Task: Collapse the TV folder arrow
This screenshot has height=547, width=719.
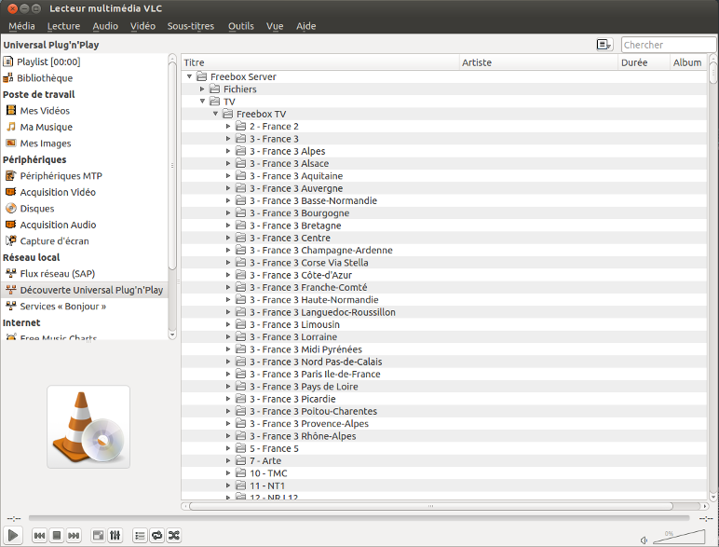Action: [x=202, y=102]
